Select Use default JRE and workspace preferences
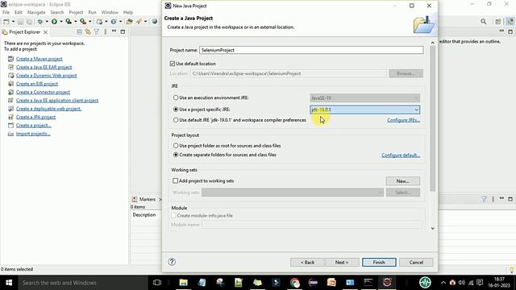Viewport: 516px width, 290px height. click(176, 120)
